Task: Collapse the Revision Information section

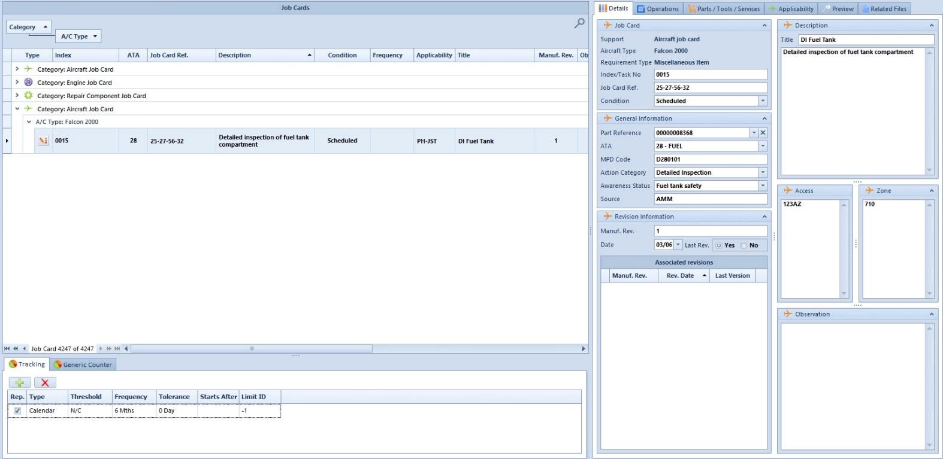Action: [x=764, y=217]
